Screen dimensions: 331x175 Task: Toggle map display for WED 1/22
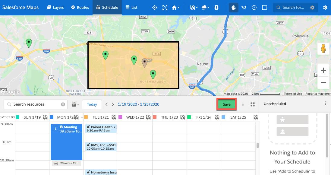(x=148, y=117)
